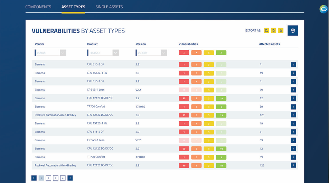Expand the Version filter dropdown

click(x=164, y=53)
